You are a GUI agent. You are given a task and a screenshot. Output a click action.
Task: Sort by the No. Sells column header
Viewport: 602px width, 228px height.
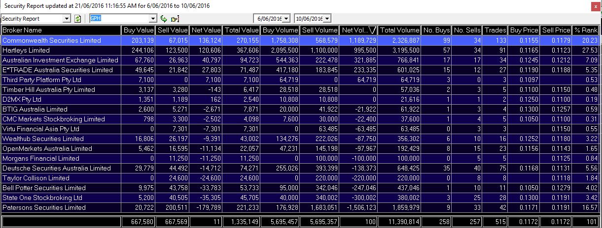coord(467,30)
